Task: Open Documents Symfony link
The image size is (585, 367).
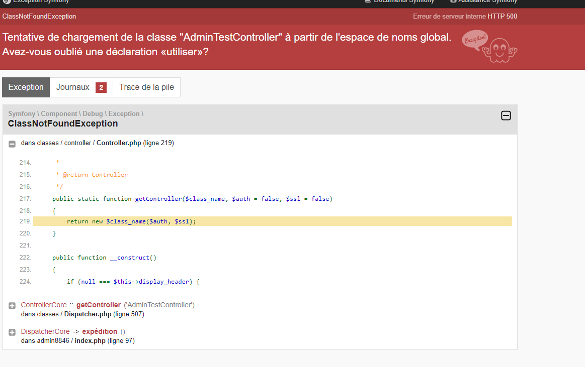Action: pyautogui.click(x=404, y=2)
